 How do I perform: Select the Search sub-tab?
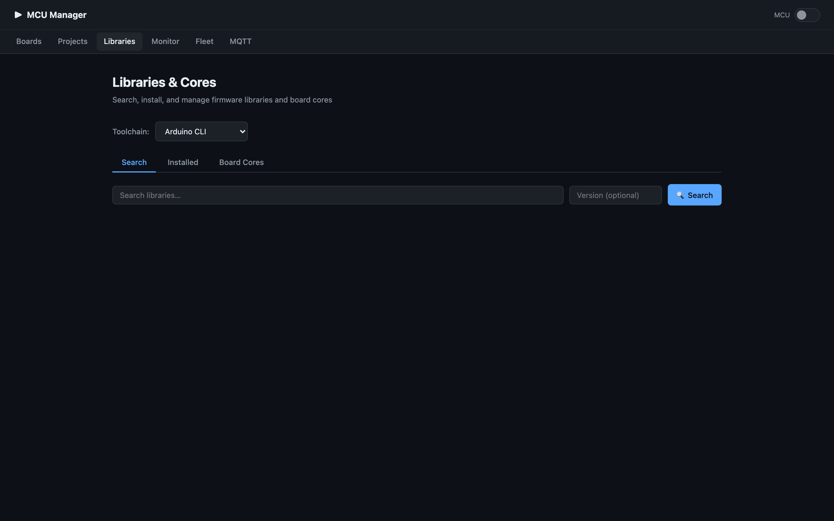134,162
